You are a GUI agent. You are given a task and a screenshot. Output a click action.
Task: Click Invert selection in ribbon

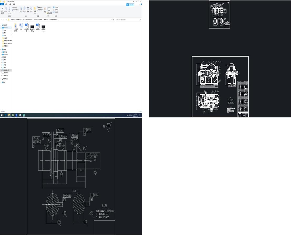[56, 12]
